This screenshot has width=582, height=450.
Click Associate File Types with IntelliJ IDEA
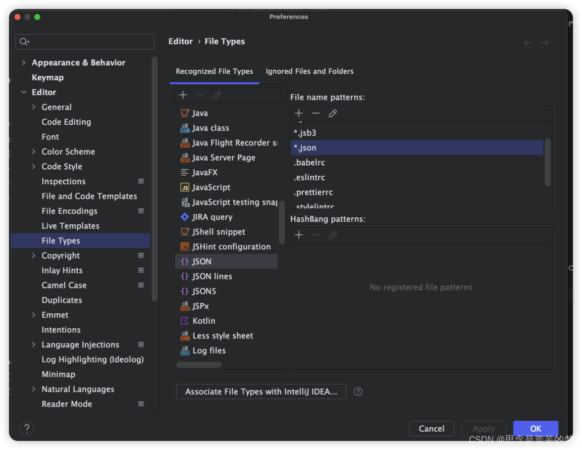[261, 392]
